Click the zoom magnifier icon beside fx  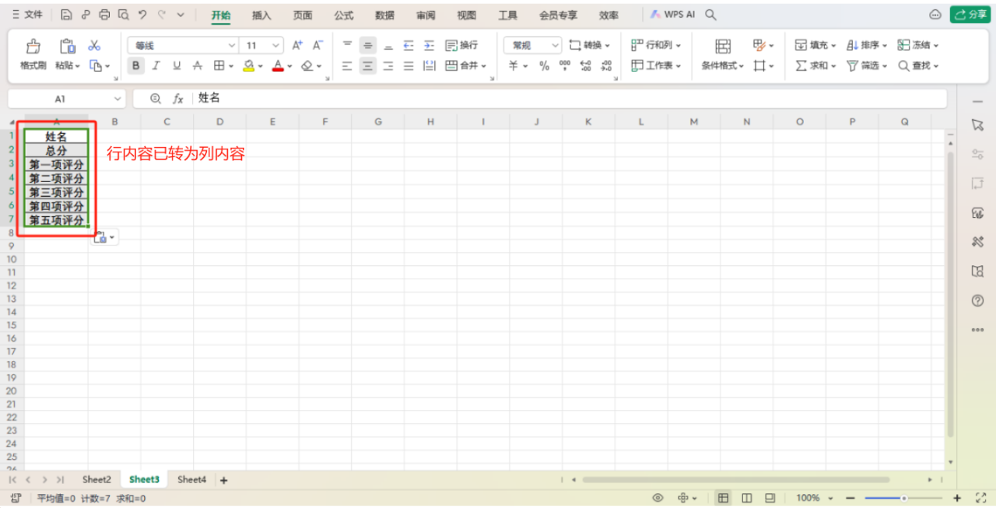pyautogui.click(x=156, y=99)
